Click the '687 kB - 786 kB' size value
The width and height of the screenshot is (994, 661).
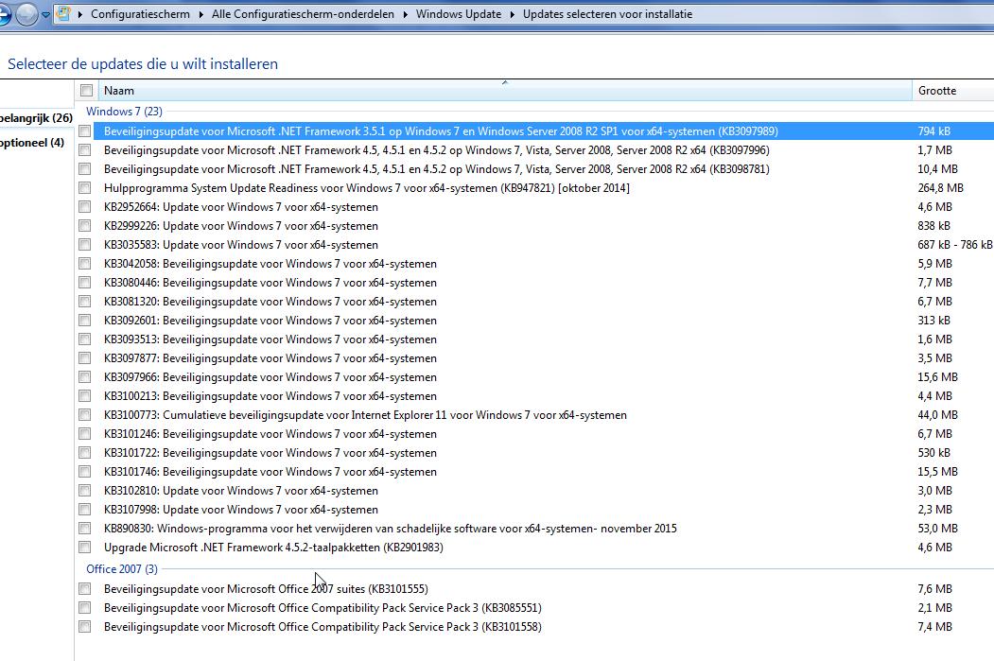pyautogui.click(x=954, y=245)
